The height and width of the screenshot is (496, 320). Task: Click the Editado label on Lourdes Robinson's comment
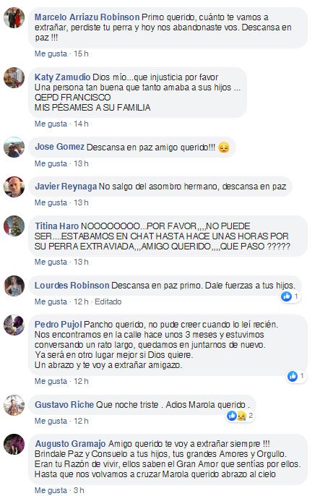[x=108, y=302]
